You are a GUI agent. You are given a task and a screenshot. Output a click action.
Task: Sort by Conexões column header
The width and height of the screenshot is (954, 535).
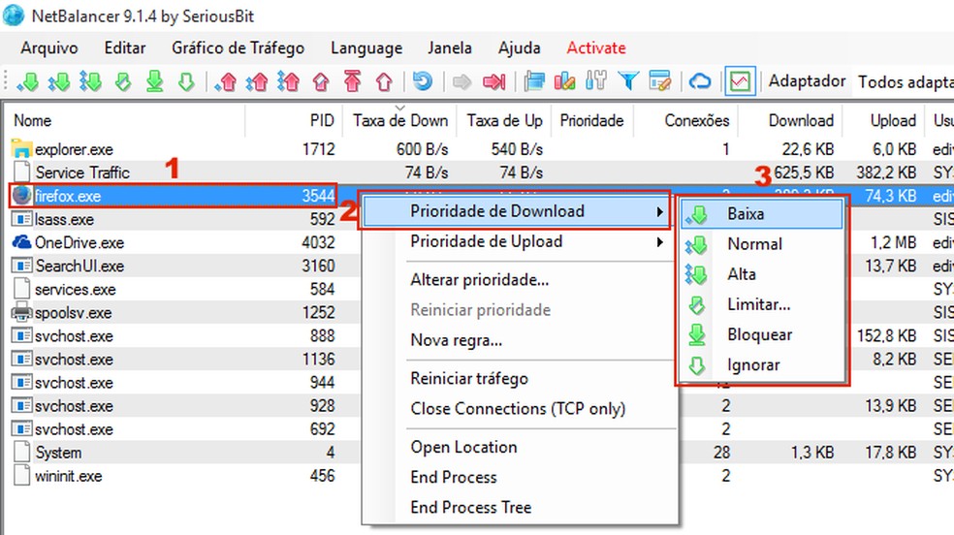coord(685,120)
